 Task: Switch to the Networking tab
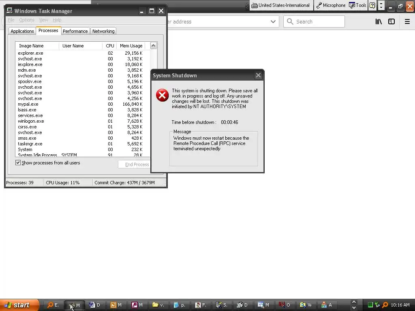click(x=103, y=31)
